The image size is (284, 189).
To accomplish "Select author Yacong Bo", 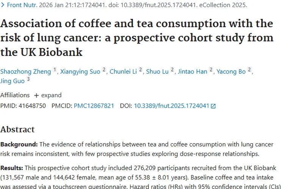I will (x=231, y=71).
